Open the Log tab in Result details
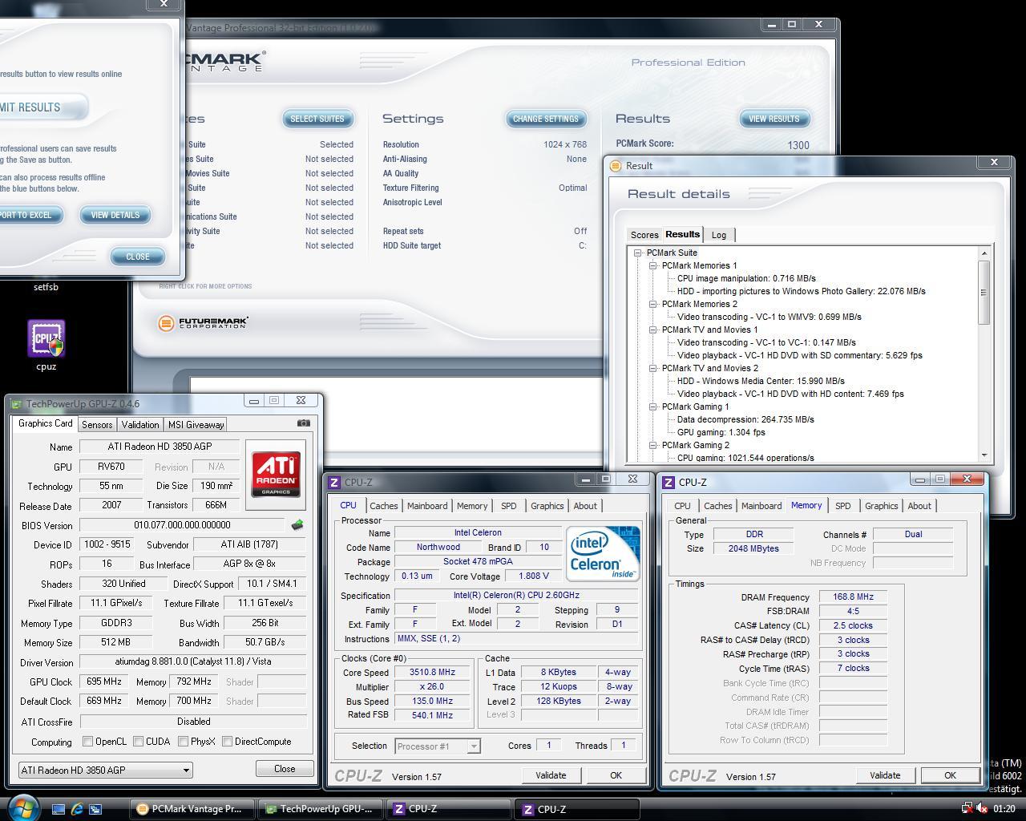 tap(719, 235)
